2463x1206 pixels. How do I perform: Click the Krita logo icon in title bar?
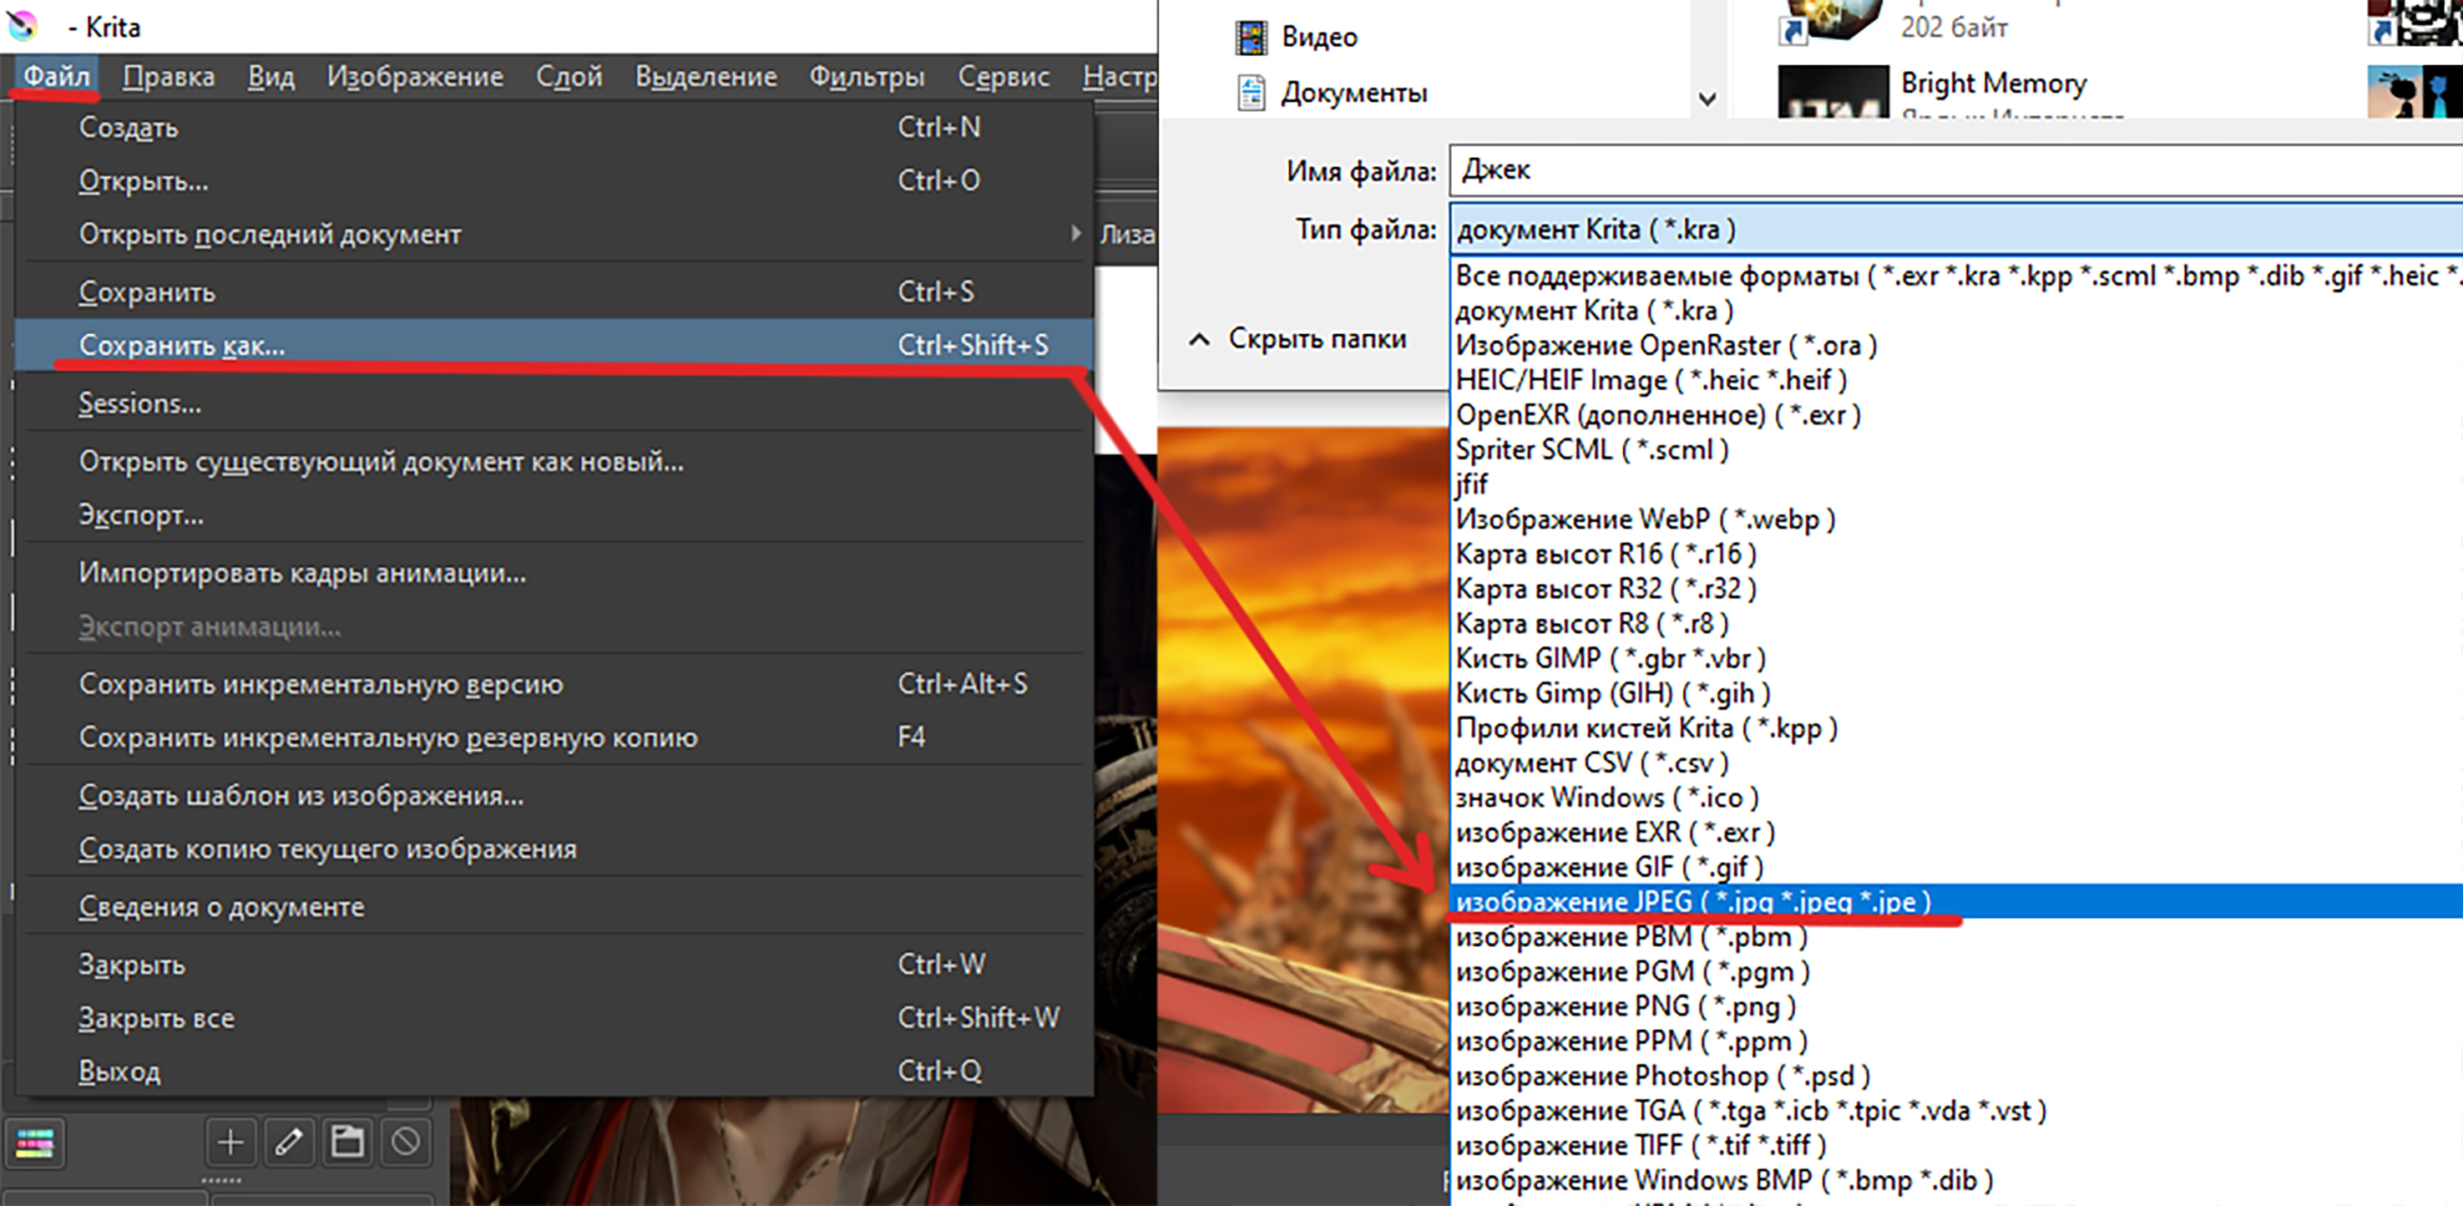23,25
